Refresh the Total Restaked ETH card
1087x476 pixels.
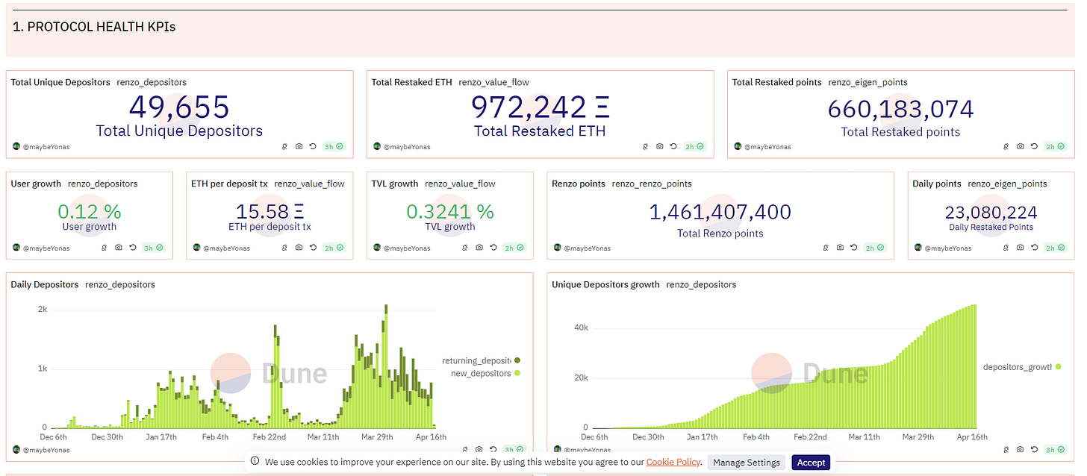tap(674, 147)
